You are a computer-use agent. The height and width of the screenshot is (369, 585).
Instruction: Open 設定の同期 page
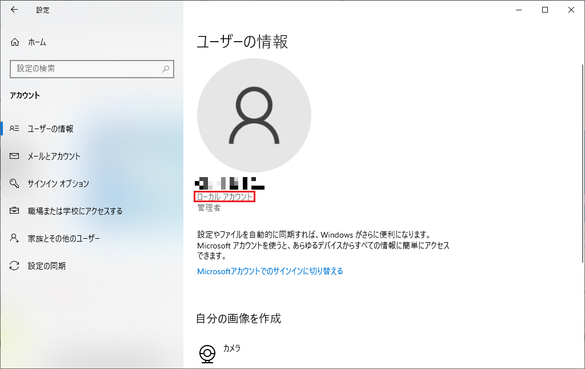tap(46, 266)
